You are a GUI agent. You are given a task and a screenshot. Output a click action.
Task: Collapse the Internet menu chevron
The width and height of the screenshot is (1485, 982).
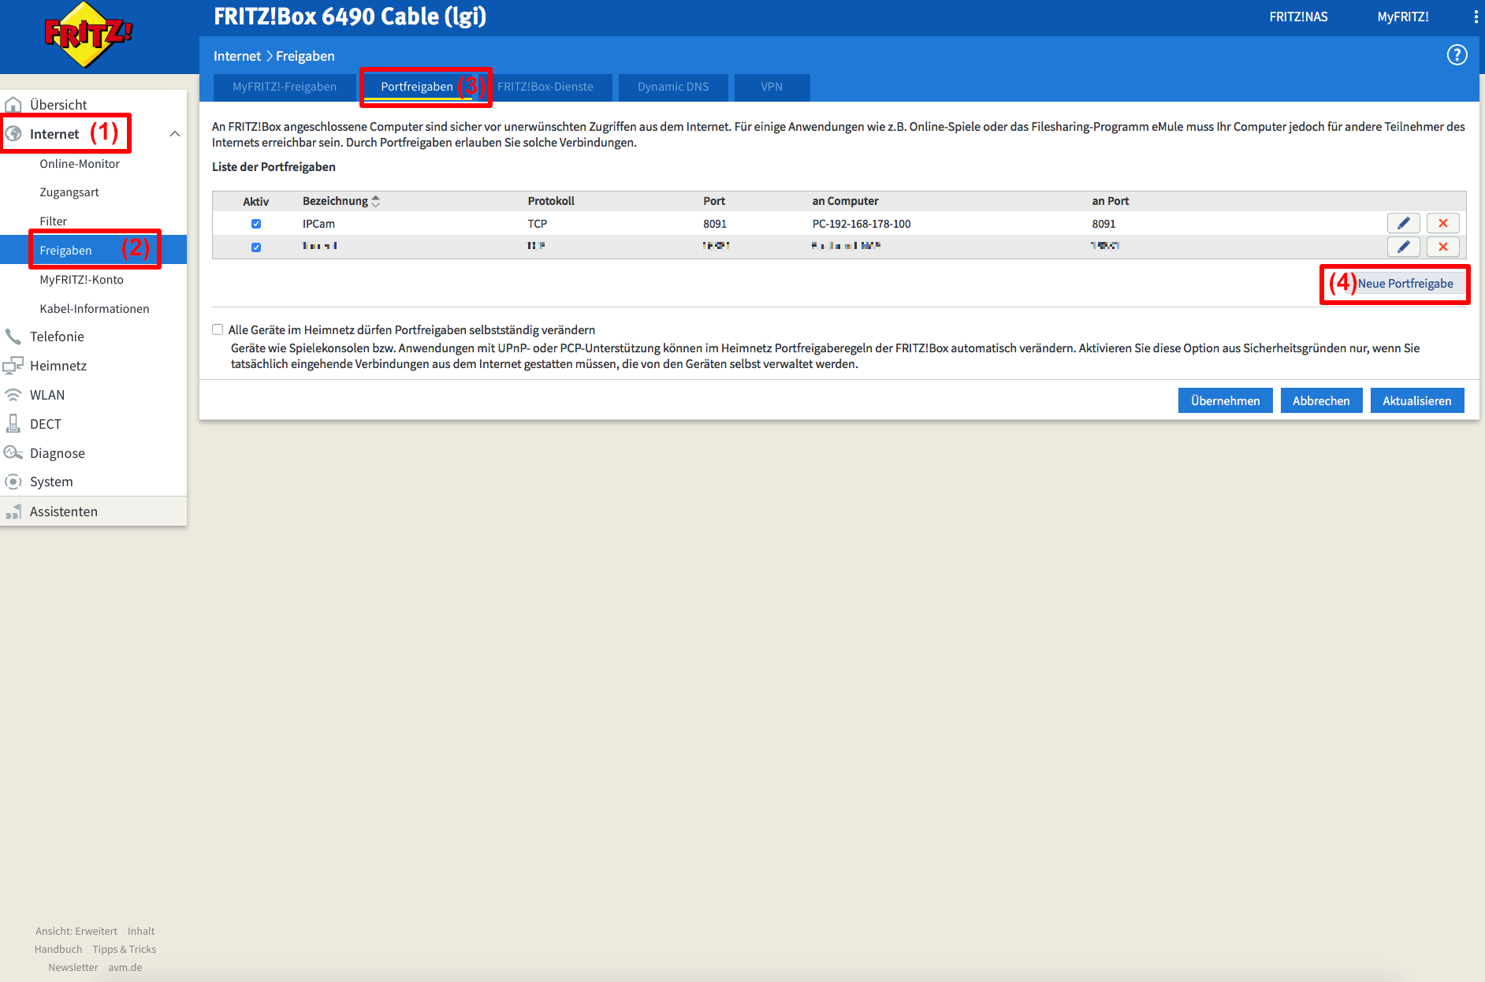tap(175, 134)
